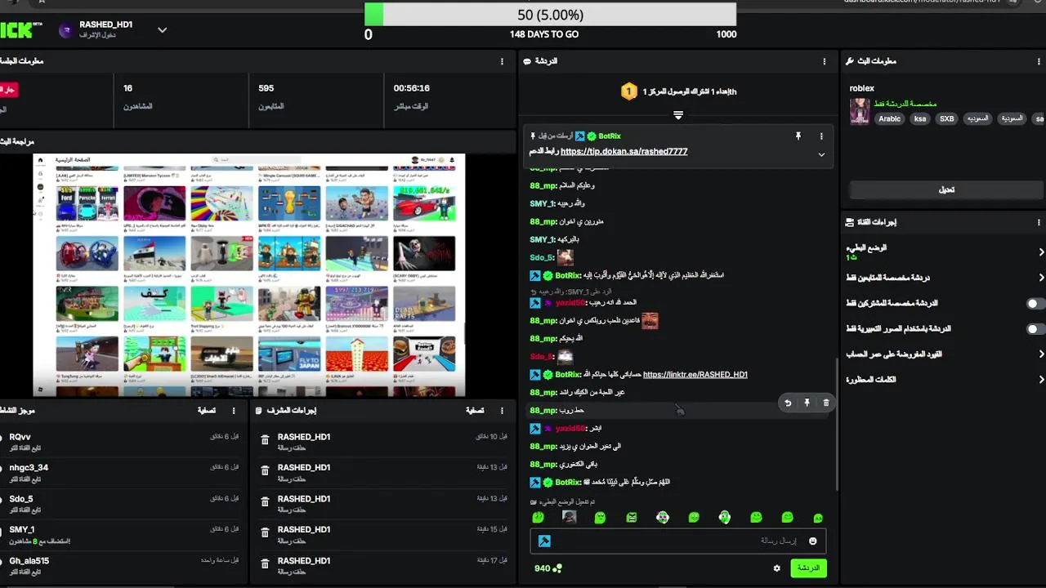Screen dimensions: 1046x588
Task: Expand the pinned message chevron
Action: point(821,154)
